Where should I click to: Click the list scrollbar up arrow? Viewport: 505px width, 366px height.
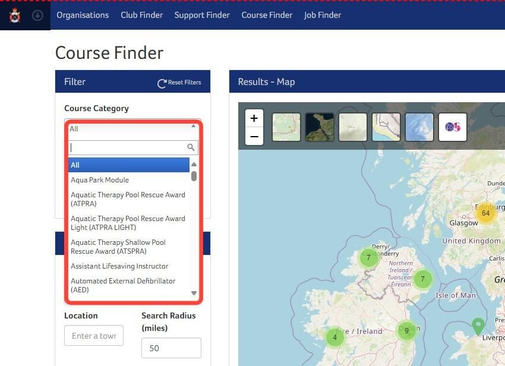click(x=194, y=165)
